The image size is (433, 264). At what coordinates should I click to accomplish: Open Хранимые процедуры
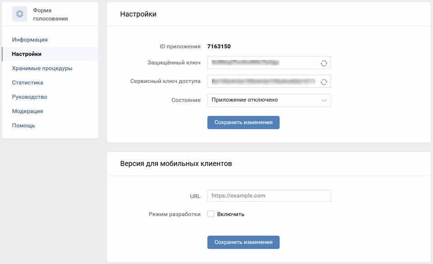tap(38, 68)
